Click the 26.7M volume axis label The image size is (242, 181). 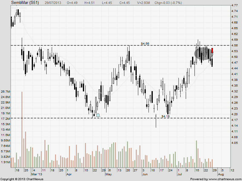pyautogui.click(x=6, y=91)
